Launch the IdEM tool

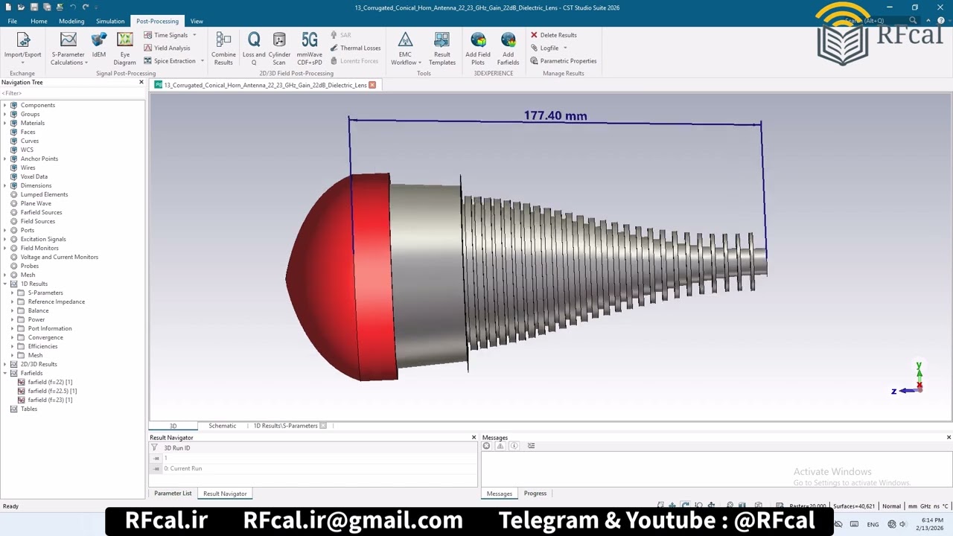tap(99, 46)
